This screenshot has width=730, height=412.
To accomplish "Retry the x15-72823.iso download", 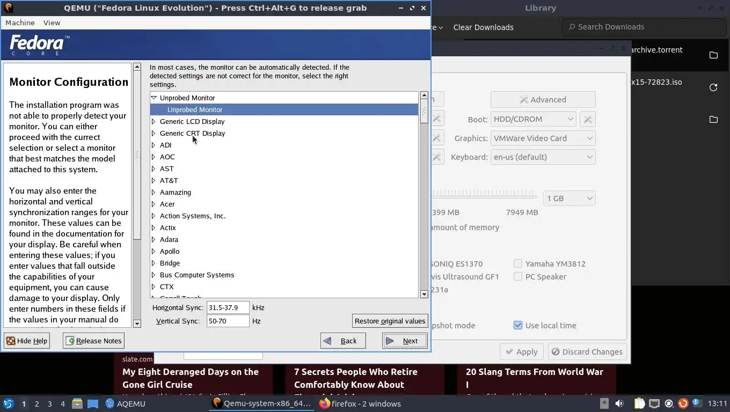I will (x=713, y=87).
